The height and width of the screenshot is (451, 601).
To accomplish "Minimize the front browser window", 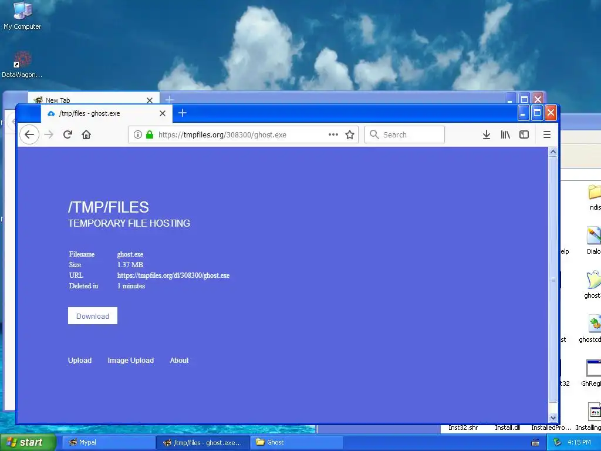I will 523,113.
